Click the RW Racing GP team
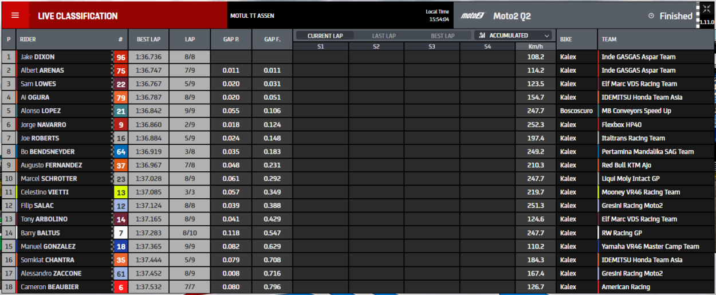The image size is (716, 295). point(621,233)
